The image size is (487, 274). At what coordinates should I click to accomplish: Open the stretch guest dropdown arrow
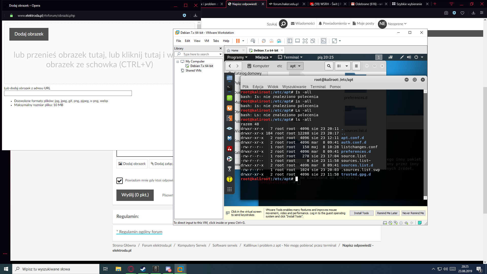tap(340, 41)
